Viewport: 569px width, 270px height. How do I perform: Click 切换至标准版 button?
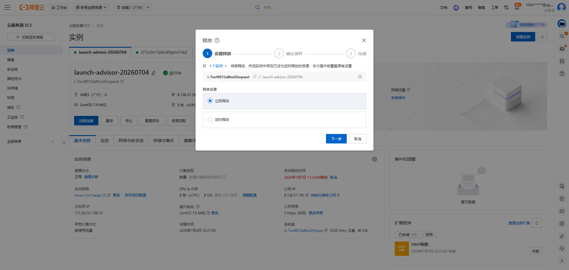[x=31, y=37]
